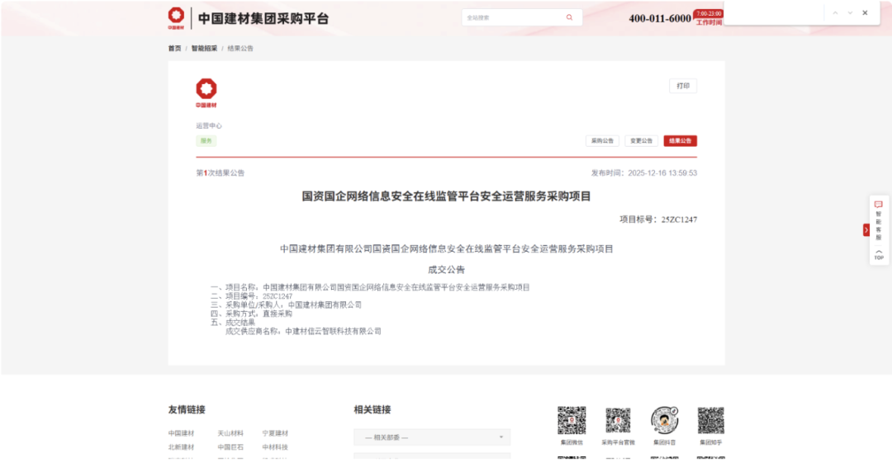Go to previous match with up chevron
This screenshot has height=472, width=892.
(x=835, y=13)
